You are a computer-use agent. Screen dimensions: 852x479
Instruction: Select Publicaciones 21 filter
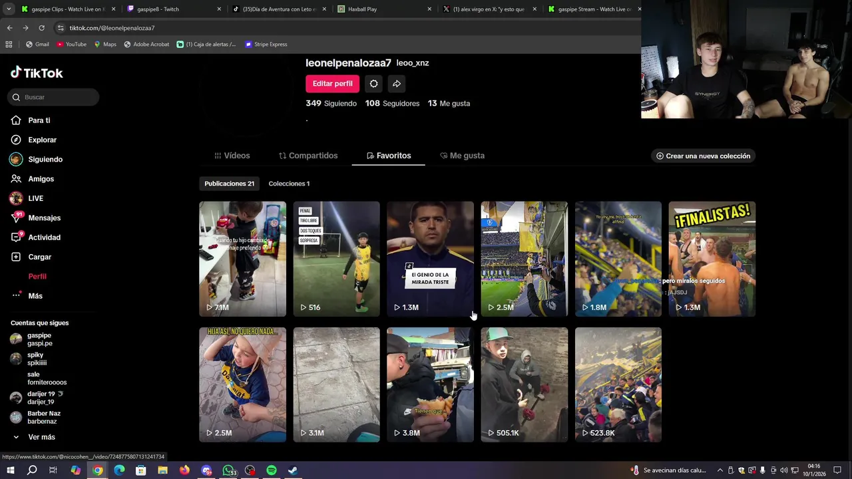(229, 184)
